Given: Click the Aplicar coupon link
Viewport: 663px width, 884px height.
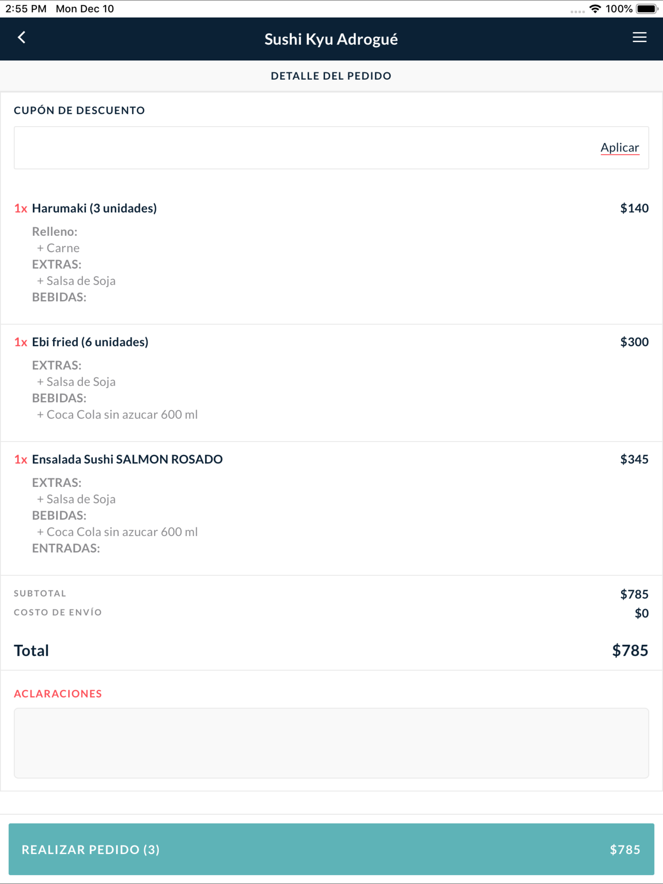Looking at the screenshot, I should tap(619, 148).
